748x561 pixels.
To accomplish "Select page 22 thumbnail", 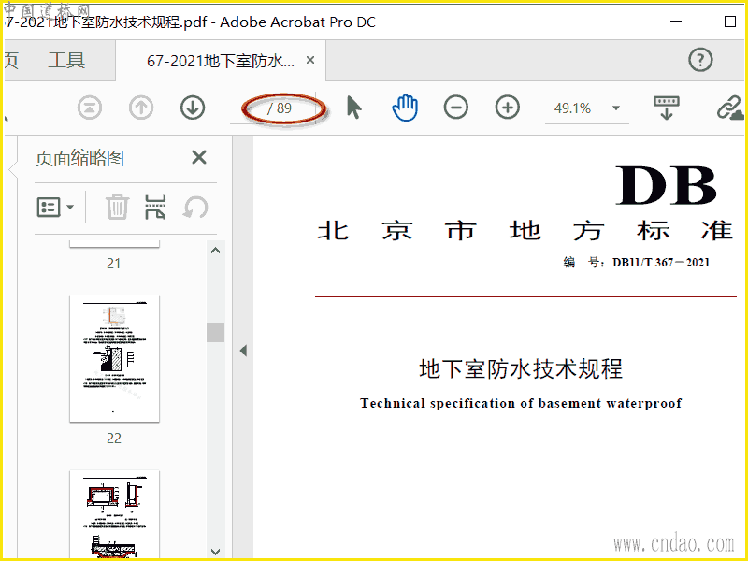I will pyautogui.click(x=114, y=358).
